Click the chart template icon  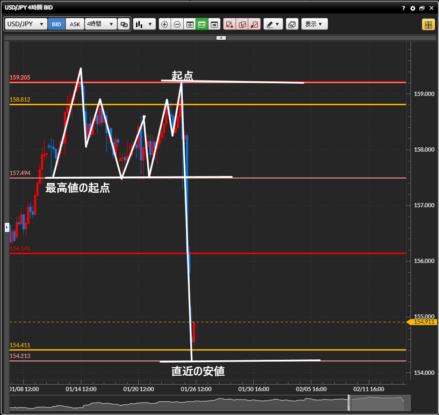[292, 24]
